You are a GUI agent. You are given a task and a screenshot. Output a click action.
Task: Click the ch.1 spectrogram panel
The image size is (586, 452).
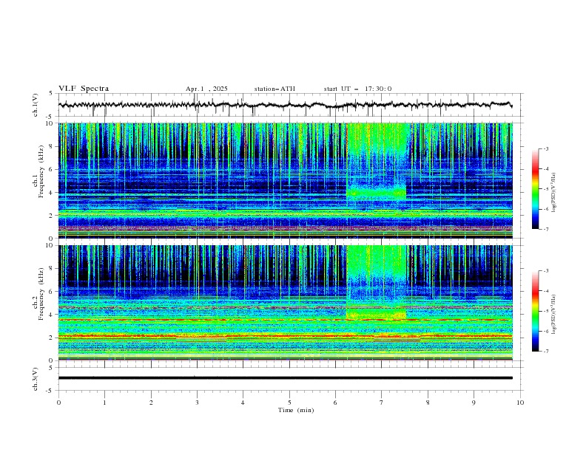click(286, 180)
